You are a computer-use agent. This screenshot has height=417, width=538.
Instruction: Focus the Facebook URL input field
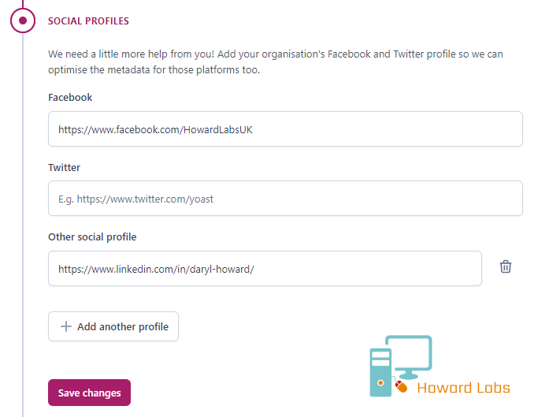click(x=285, y=128)
